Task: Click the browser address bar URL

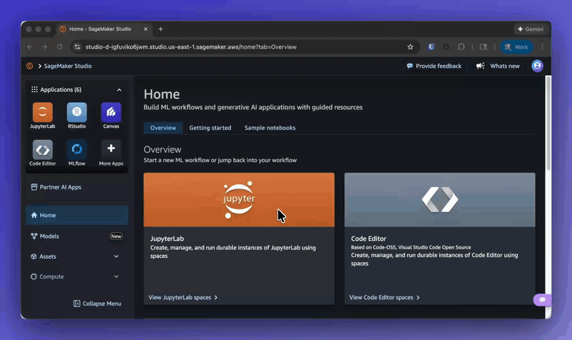Action: [x=191, y=47]
